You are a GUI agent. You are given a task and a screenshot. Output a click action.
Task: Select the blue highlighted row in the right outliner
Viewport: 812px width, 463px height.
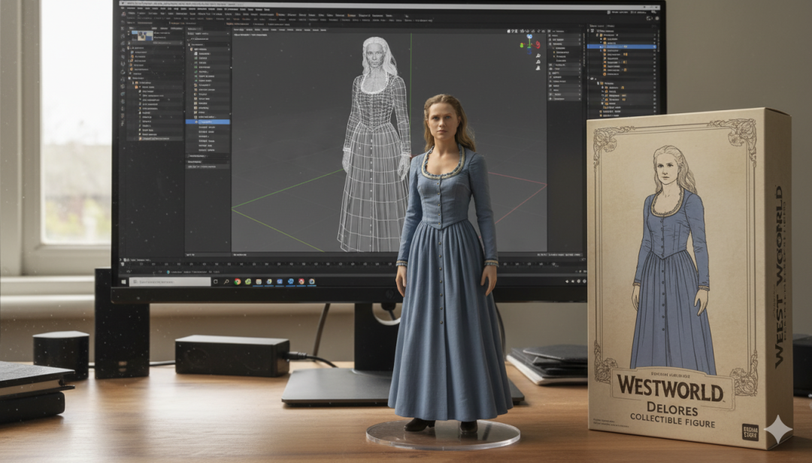pyautogui.click(x=622, y=47)
